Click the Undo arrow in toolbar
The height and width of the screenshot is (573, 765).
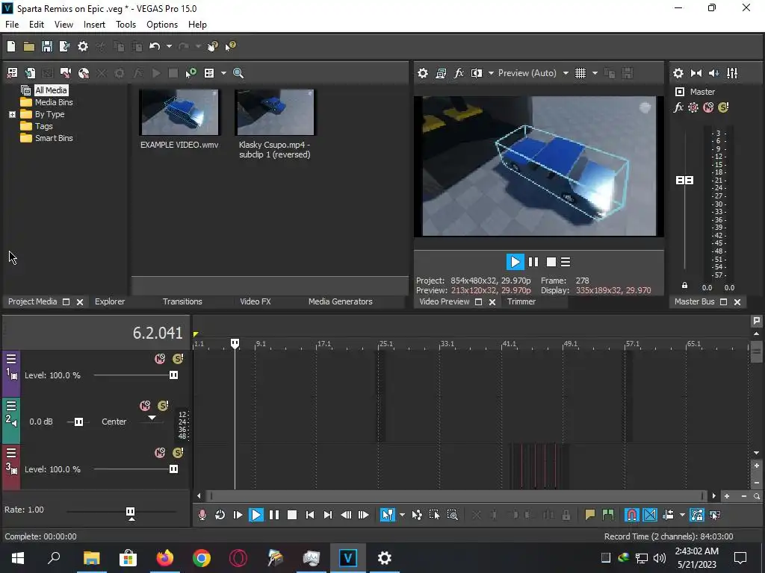[x=155, y=46]
